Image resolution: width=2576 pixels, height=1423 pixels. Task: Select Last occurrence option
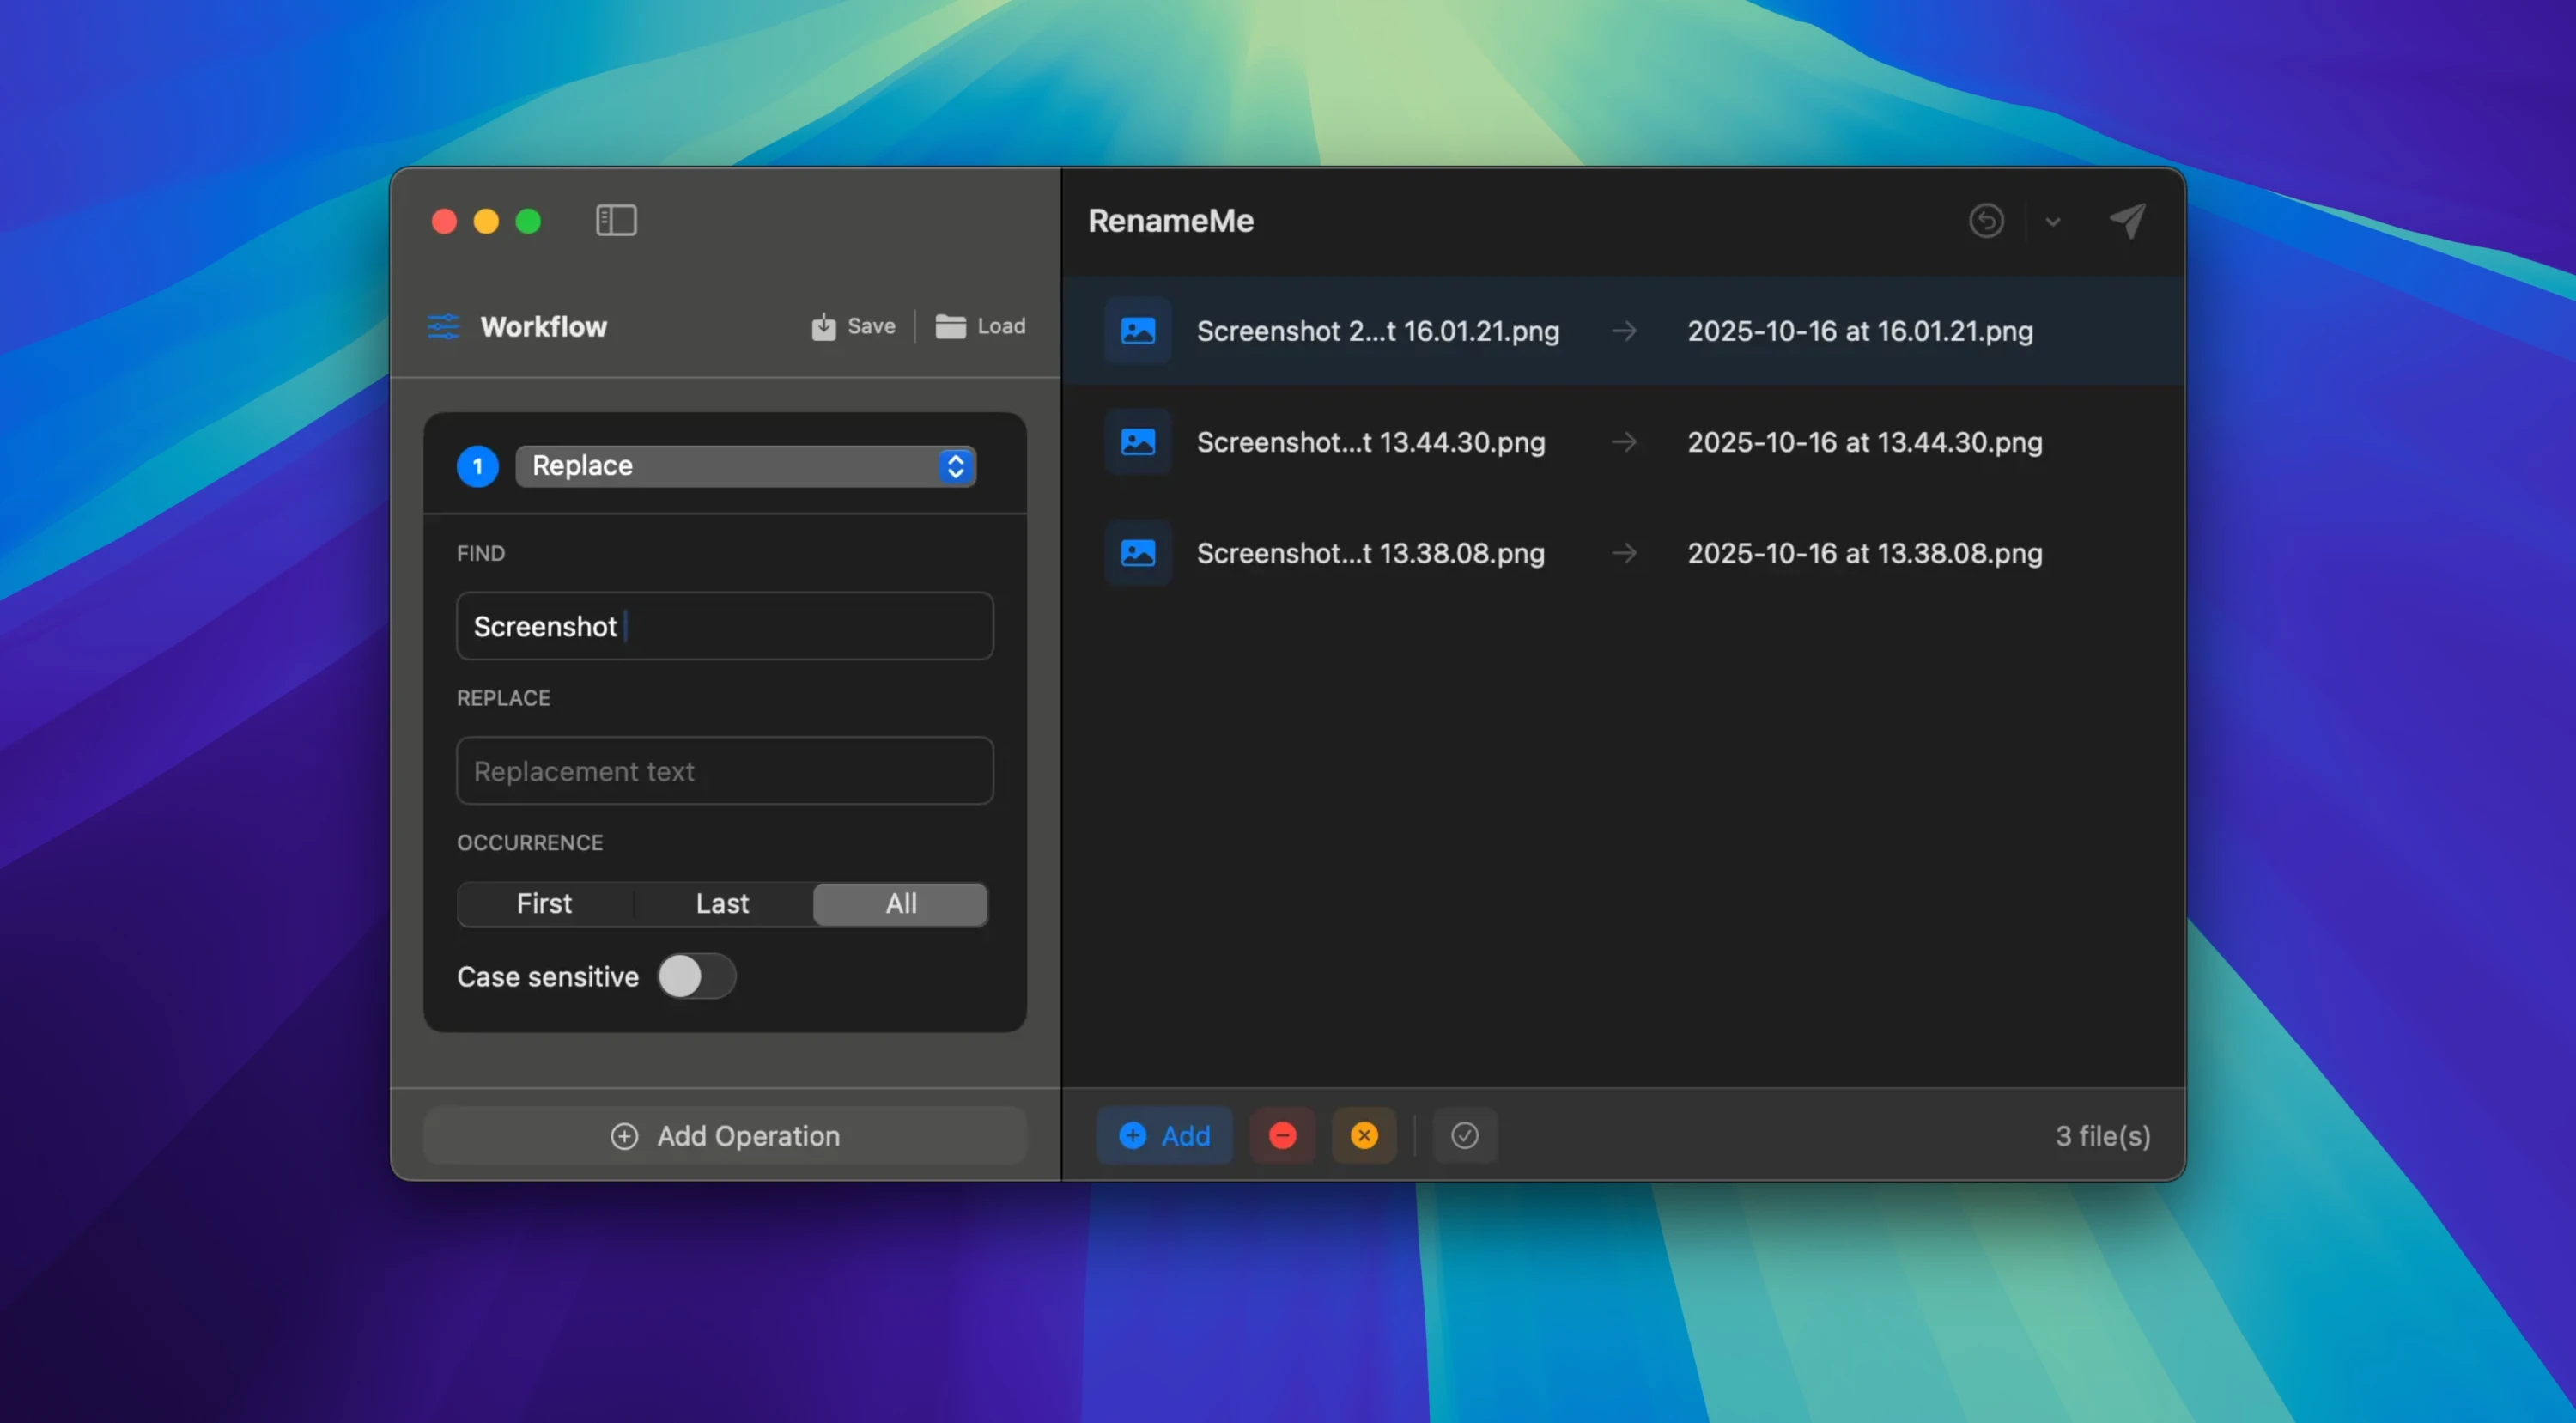[722, 903]
